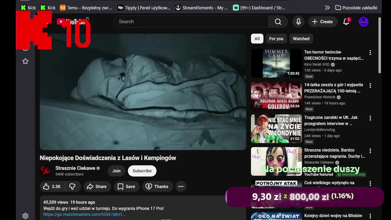Click the Members only badge
Image resolution: width=391 pixels, height=220 pixels.
point(351,174)
